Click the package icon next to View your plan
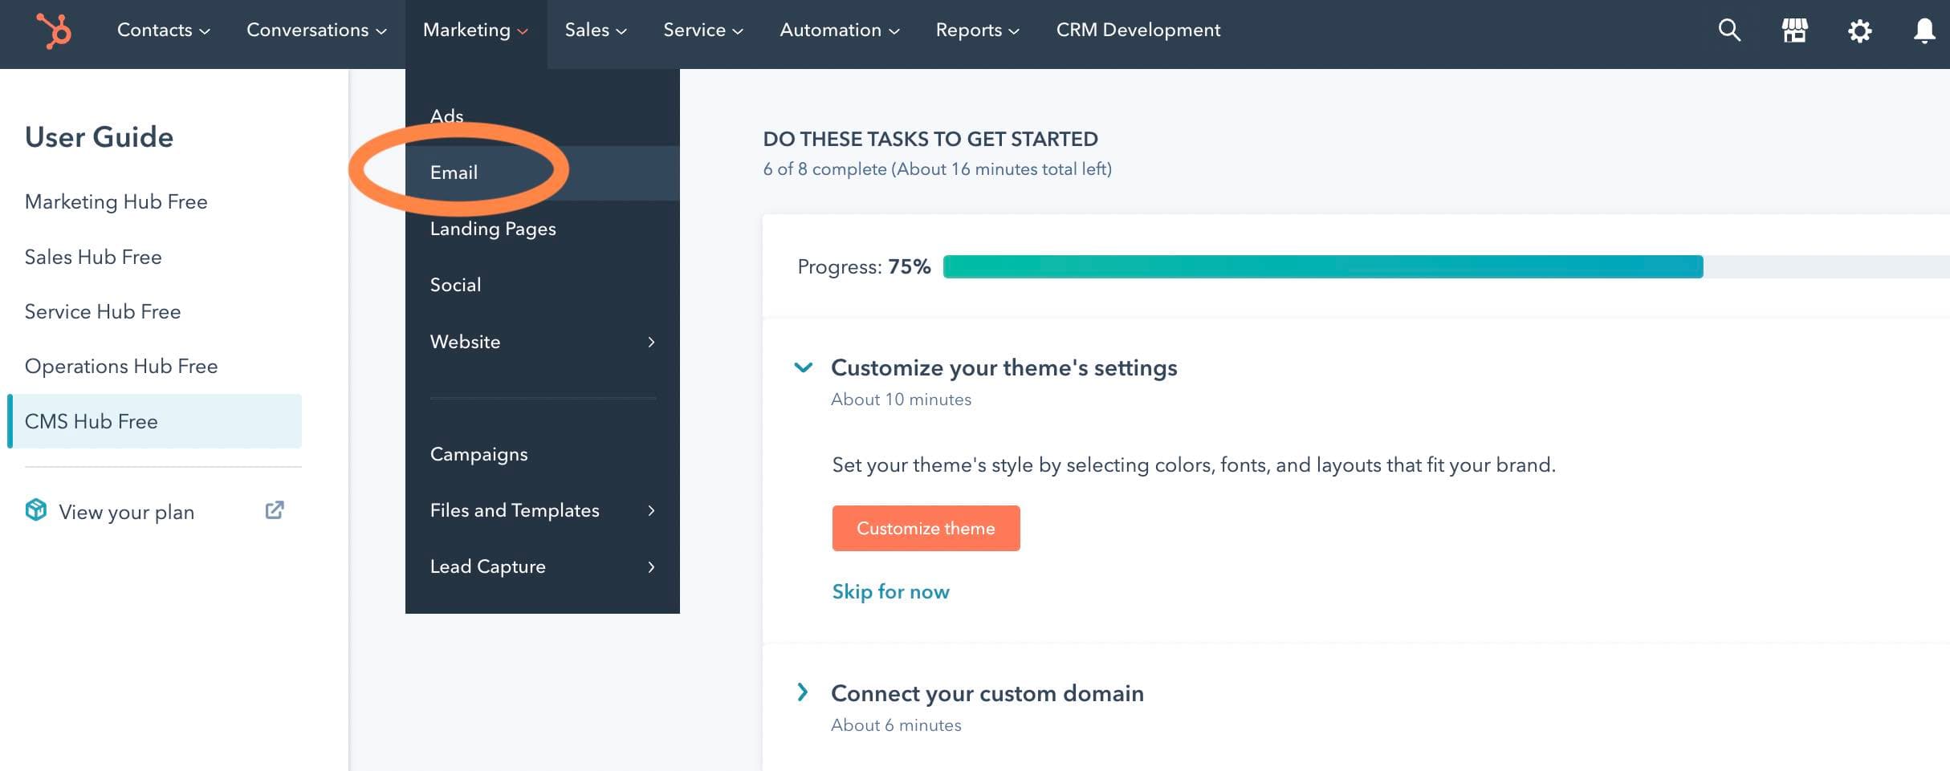 35,510
